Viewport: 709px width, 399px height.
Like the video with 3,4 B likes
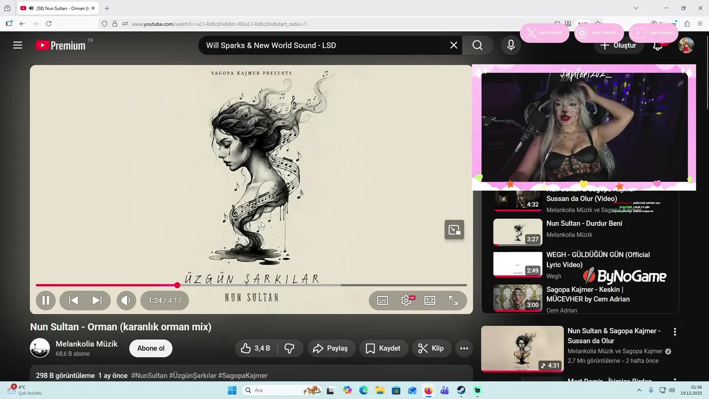pos(255,349)
